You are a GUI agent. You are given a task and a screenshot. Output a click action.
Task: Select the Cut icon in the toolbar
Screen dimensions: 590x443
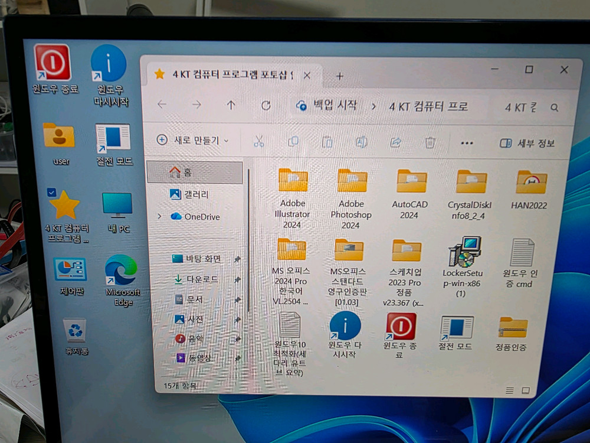point(258,141)
